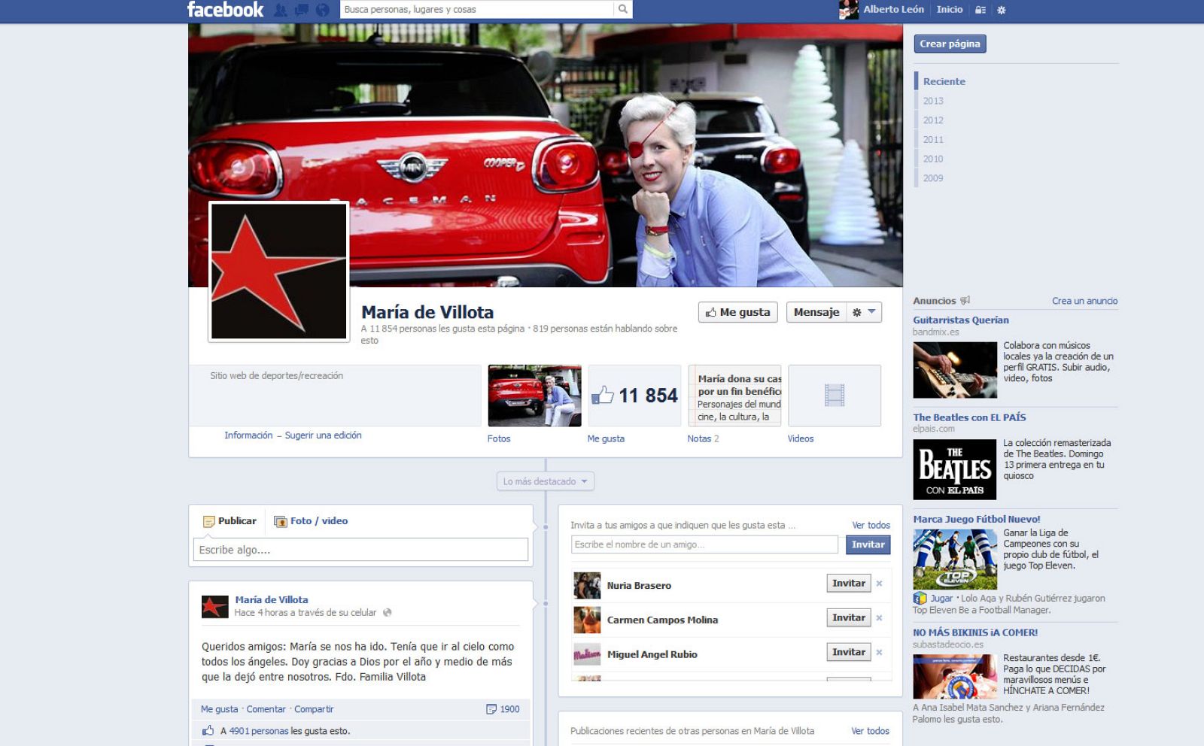
Task: Click the search magnifier icon
Action: (622, 10)
